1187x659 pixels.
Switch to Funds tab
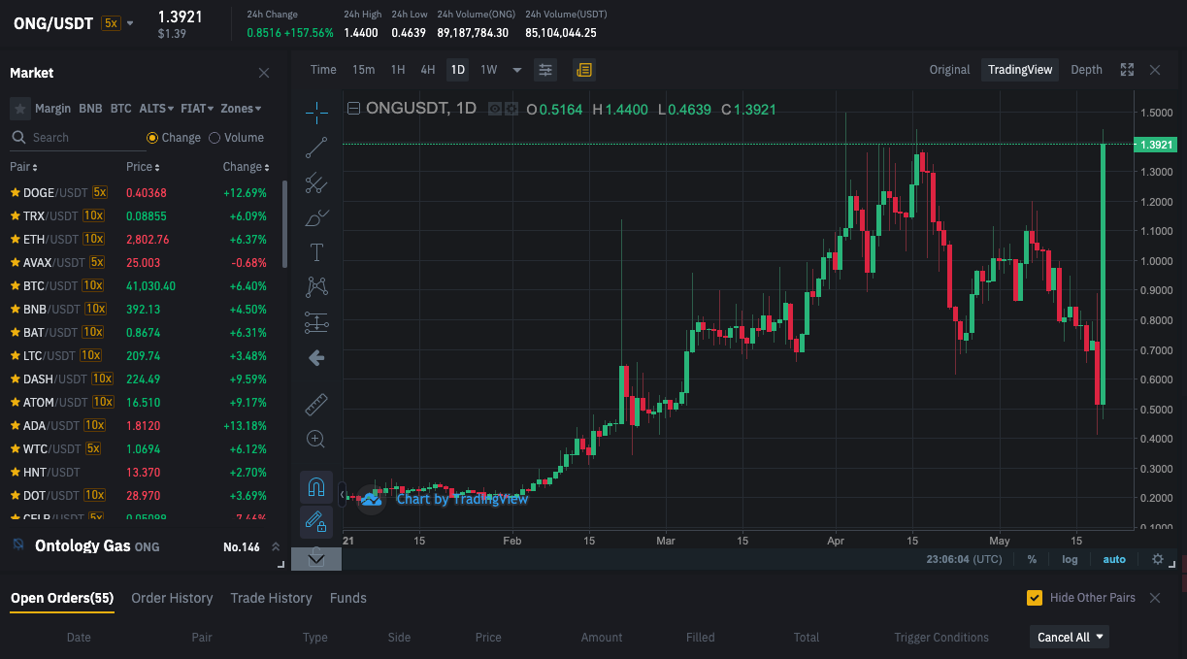pyautogui.click(x=348, y=598)
